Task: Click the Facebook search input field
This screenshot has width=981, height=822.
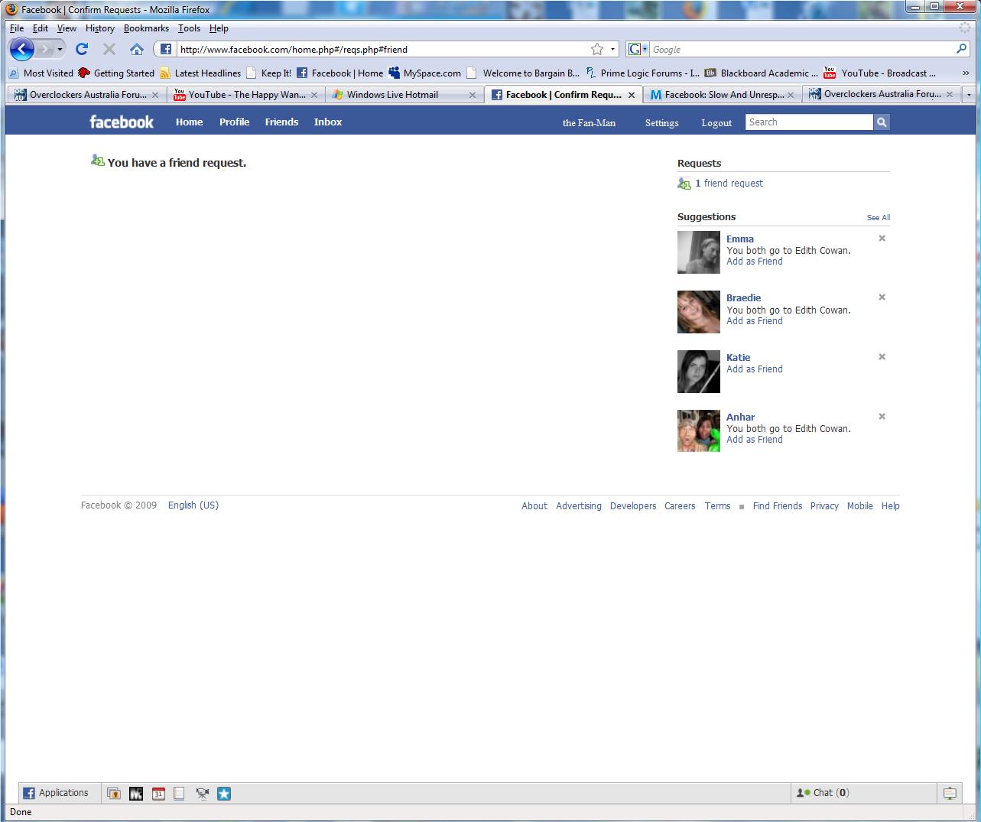Action: pos(809,122)
